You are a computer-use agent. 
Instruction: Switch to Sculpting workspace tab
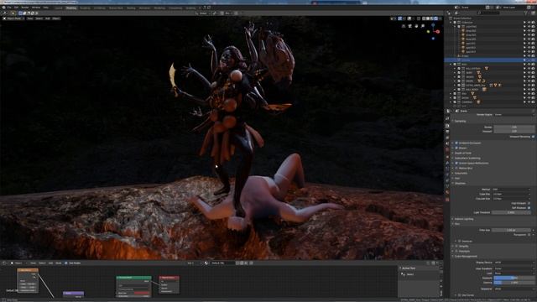pos(85,8)
